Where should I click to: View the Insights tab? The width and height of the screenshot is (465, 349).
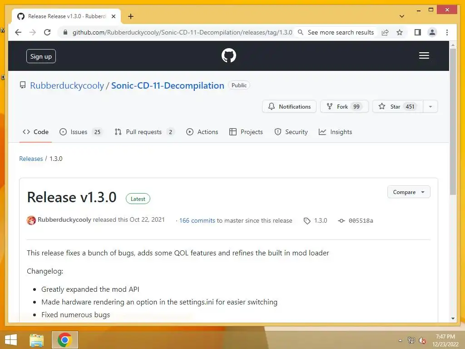coord(336,132)
